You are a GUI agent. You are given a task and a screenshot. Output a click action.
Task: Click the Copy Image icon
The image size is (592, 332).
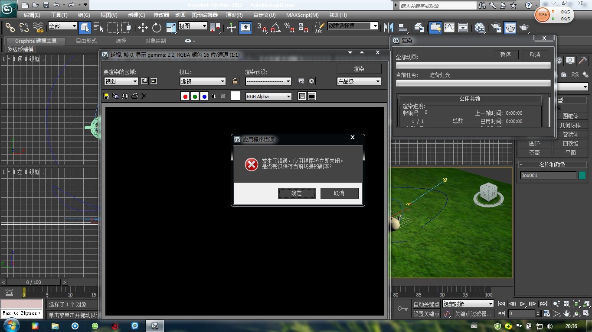(x=115, y=96)
